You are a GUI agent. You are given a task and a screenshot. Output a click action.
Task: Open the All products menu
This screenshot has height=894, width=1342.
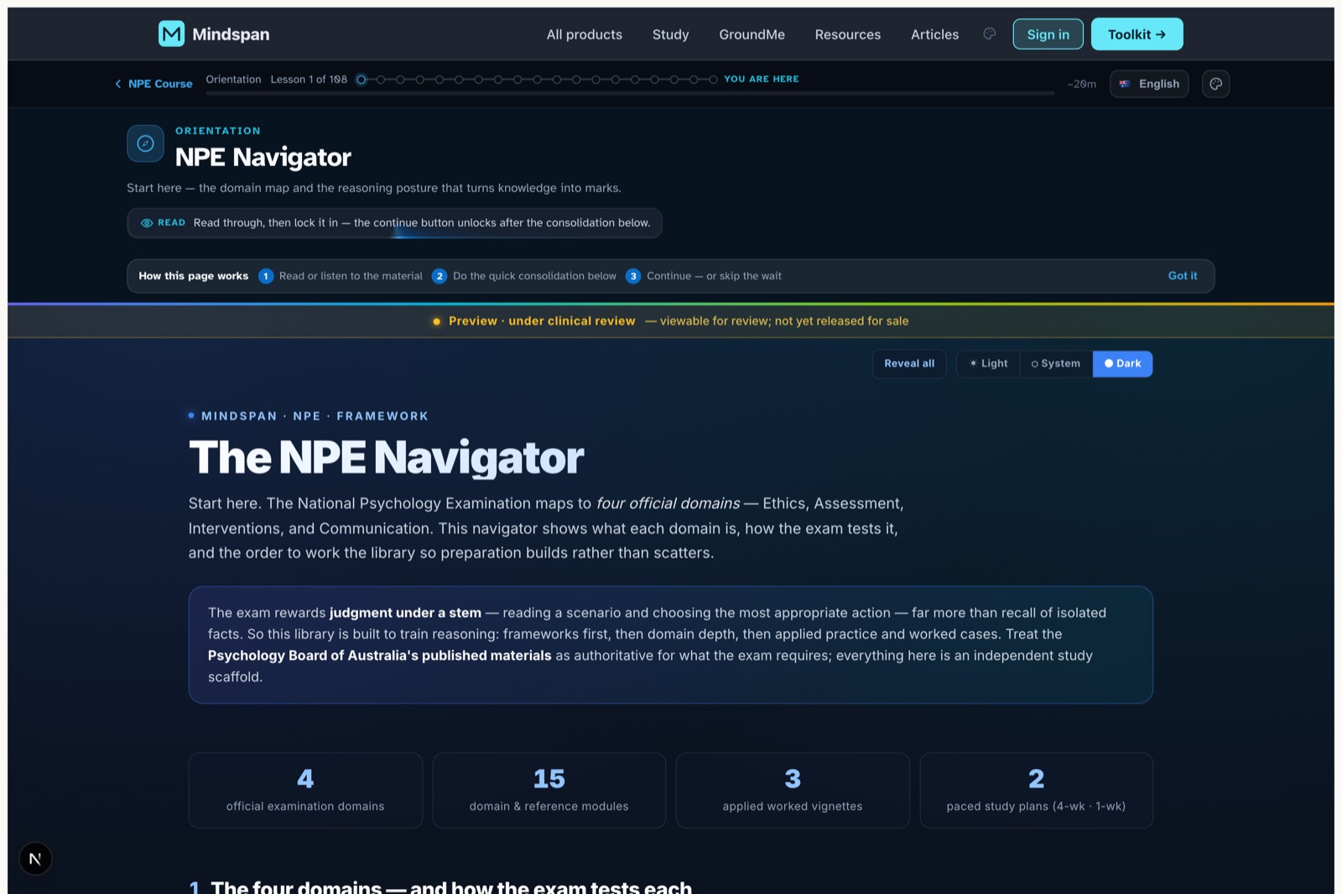pos(585,34)
